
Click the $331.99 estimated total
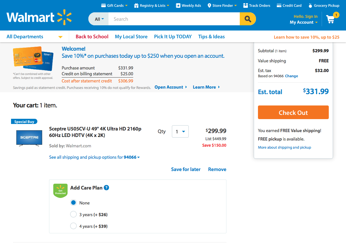(316, 91)
